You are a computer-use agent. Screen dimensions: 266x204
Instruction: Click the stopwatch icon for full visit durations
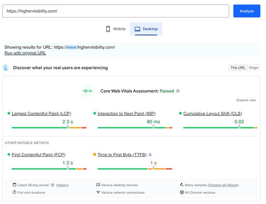tap(14, 193)
